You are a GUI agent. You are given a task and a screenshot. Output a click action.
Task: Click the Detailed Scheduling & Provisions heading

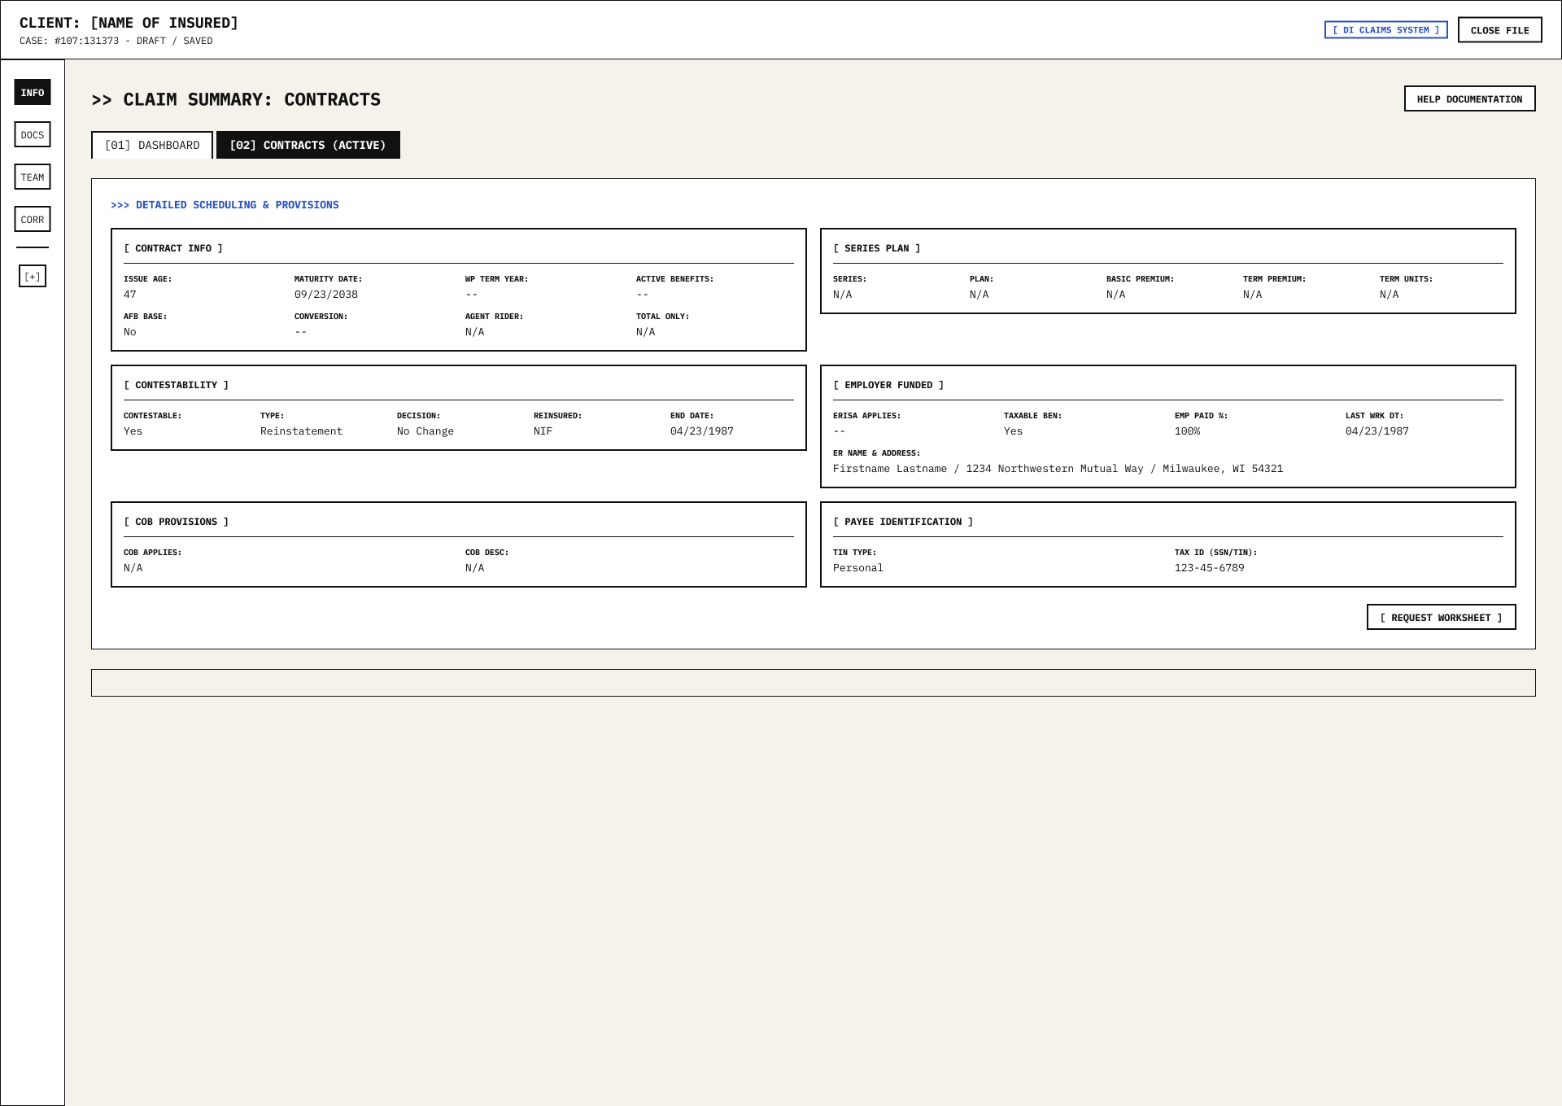pyautogui.click(x=225, y=205)
